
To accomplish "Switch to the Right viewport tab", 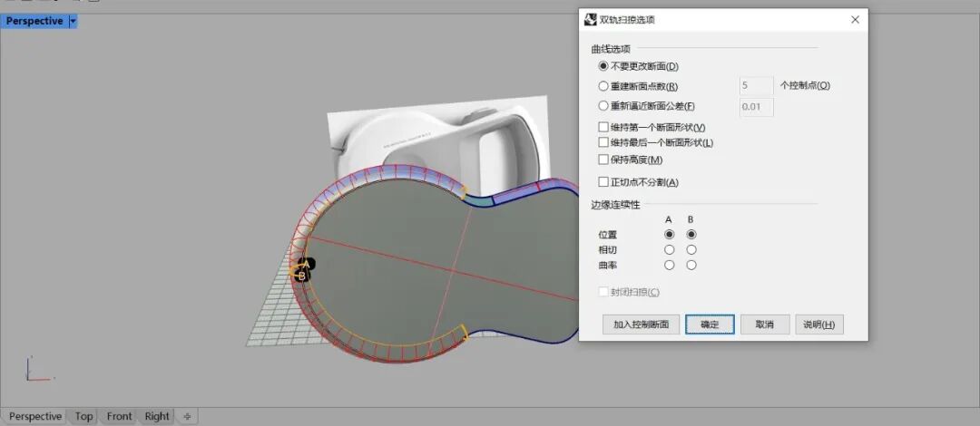I will coord(157,416).
